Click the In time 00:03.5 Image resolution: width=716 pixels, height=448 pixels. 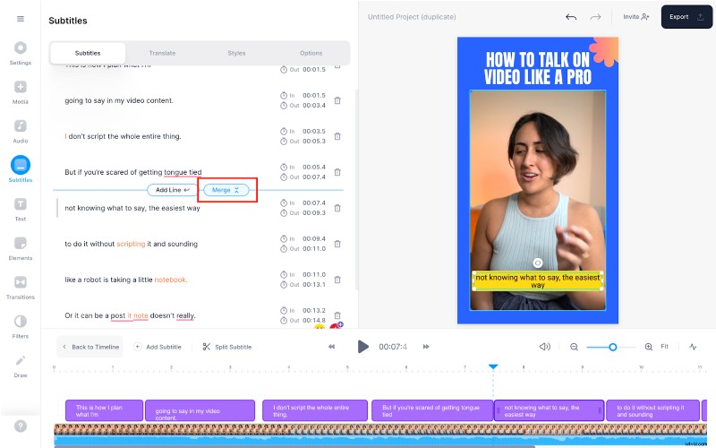[x=314, y=131]
